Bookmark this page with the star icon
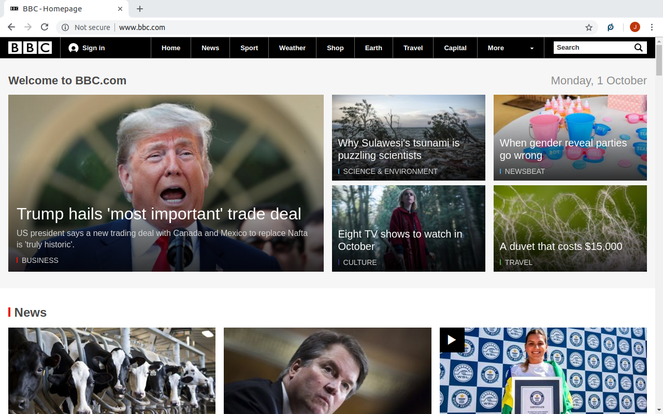663x414 pixels. pos(589,27)
